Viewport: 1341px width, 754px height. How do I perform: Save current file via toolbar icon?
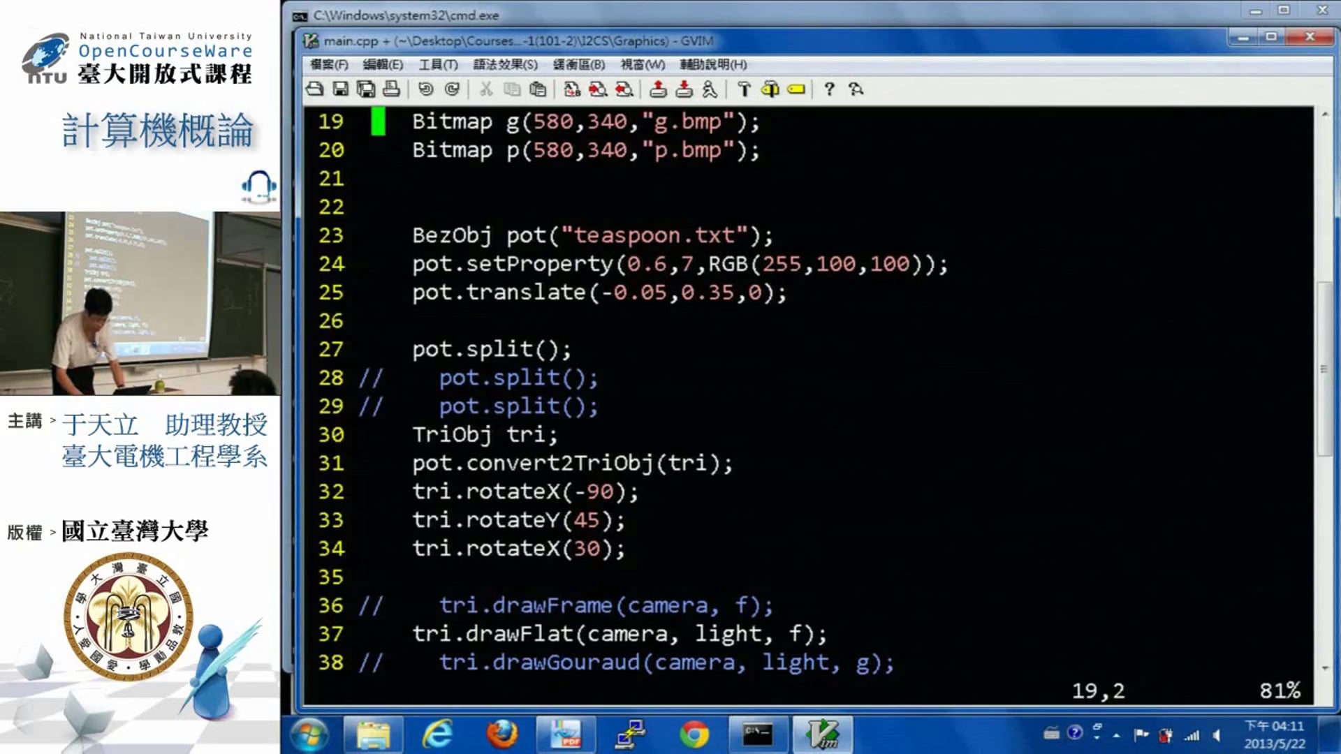pos(340,89)
